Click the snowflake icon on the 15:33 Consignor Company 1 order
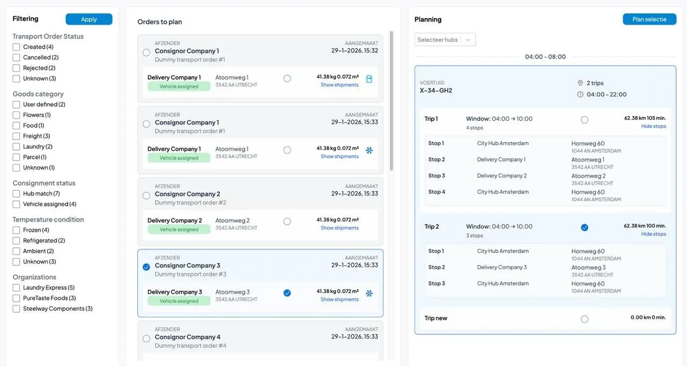 point(369,150)
